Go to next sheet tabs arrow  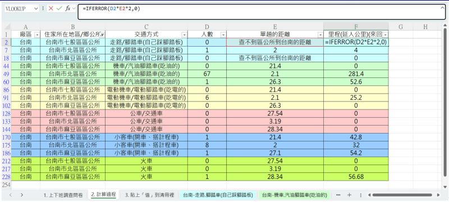click(x=22, y=195)
